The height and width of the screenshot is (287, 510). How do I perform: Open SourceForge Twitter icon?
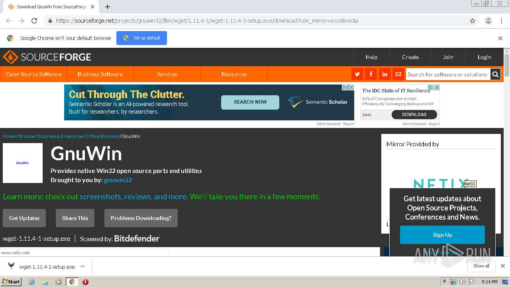click(357, 74)
